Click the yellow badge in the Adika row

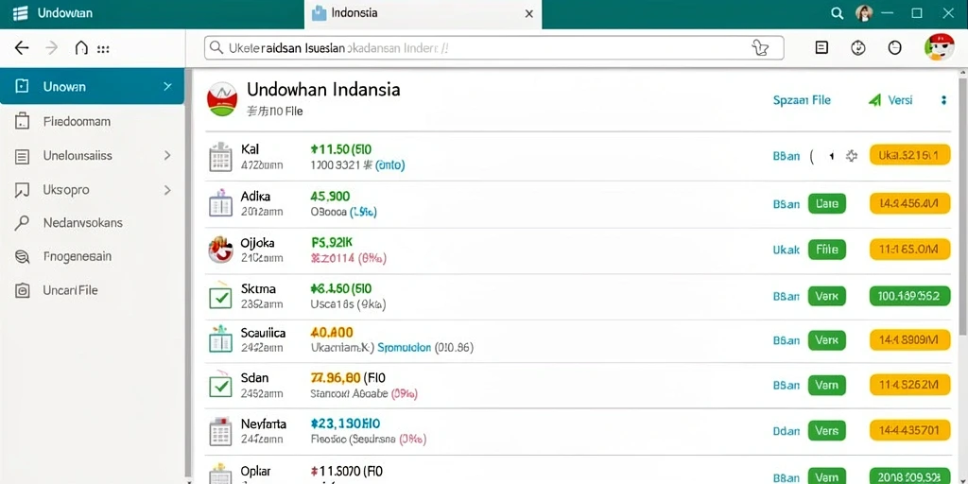click(910, 203)
